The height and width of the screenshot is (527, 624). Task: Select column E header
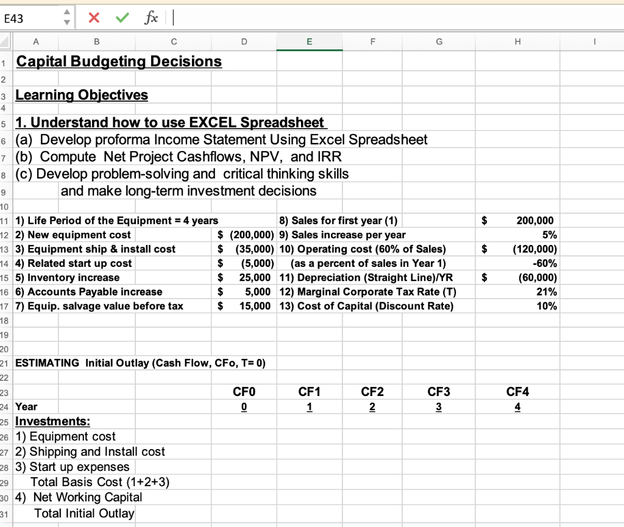[309, 43]
